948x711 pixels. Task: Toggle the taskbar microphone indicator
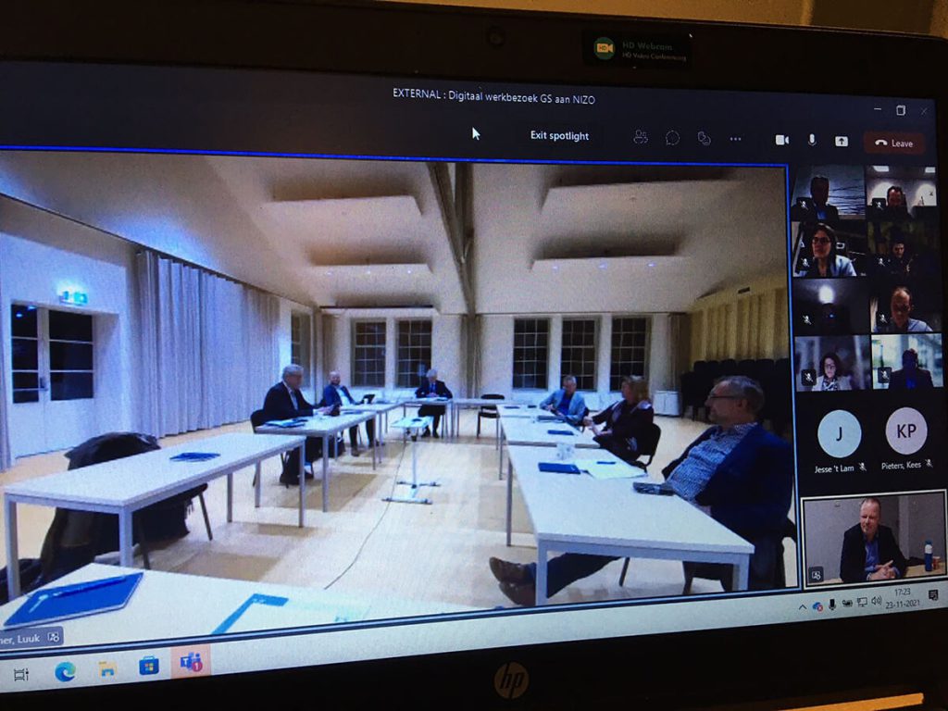tap(831, 603)
